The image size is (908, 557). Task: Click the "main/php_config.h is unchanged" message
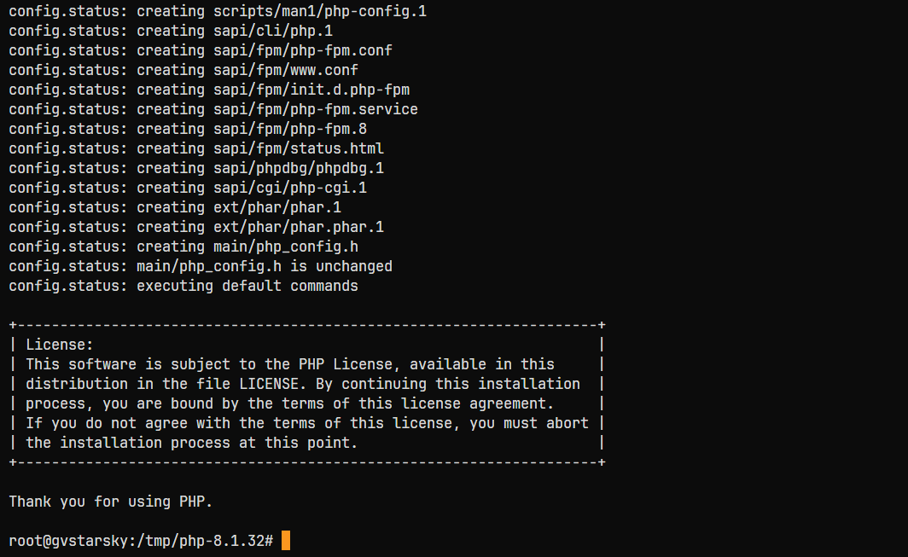click(x=265, y=266)
